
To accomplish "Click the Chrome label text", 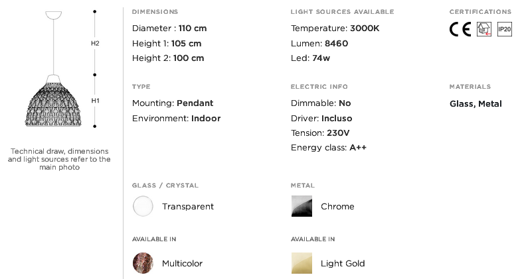I will coord(337,207).
